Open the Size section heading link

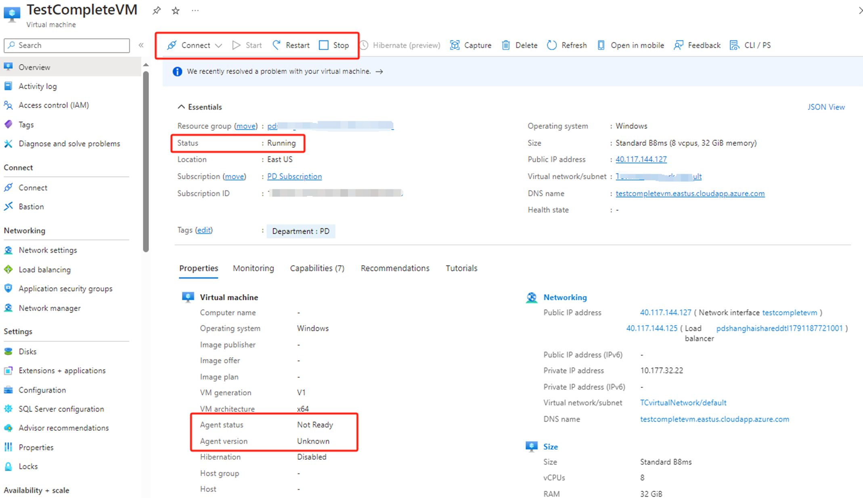551,447
